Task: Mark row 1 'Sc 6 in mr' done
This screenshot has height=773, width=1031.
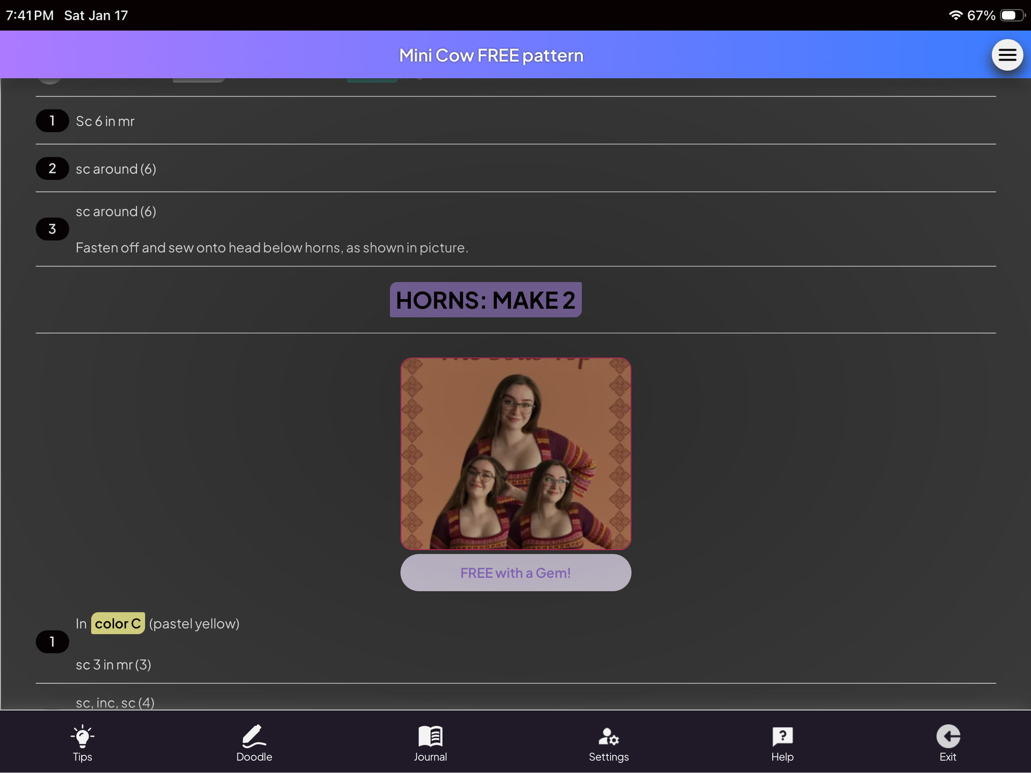Action: pyautogui.click(x=52, y=121)
